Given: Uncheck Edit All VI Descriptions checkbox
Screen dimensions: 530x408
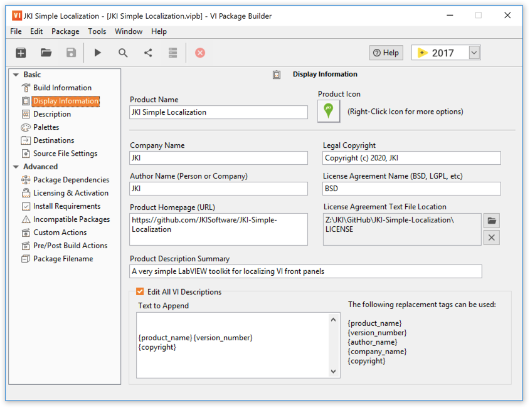Looking at the screenshot, I should click(x=140, y=291).
